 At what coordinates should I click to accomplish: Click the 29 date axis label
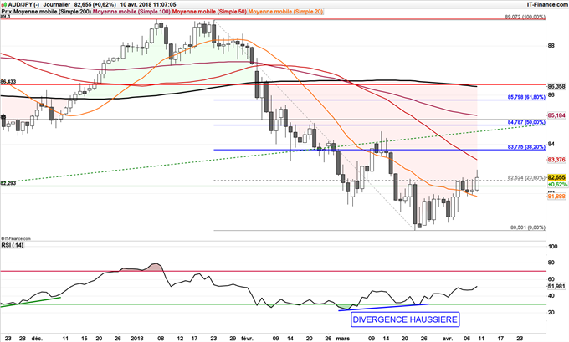[x=233, y=339]
